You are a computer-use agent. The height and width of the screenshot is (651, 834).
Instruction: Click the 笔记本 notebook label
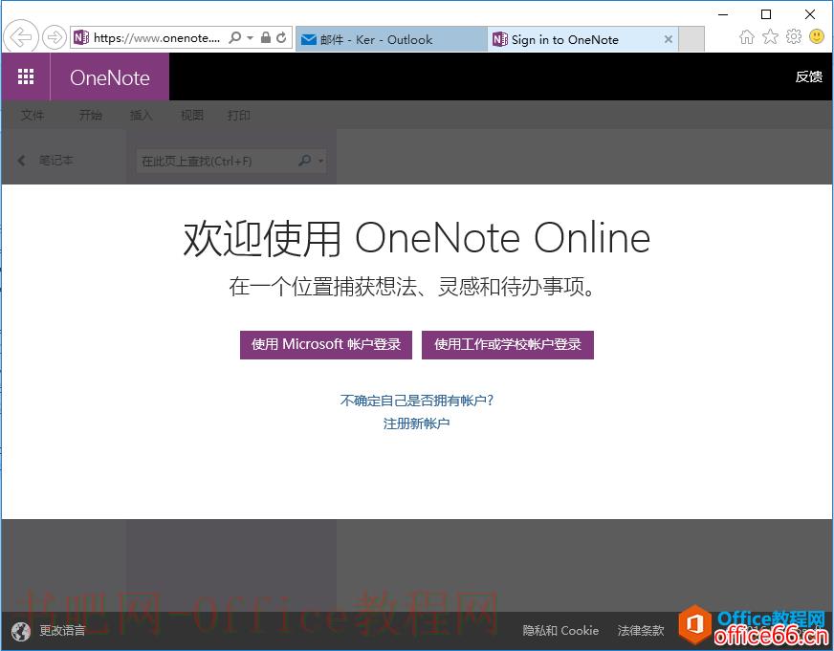click(x=55, y=160)
